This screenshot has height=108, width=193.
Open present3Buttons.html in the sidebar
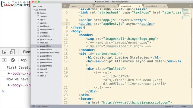click(x=49, y=53)
